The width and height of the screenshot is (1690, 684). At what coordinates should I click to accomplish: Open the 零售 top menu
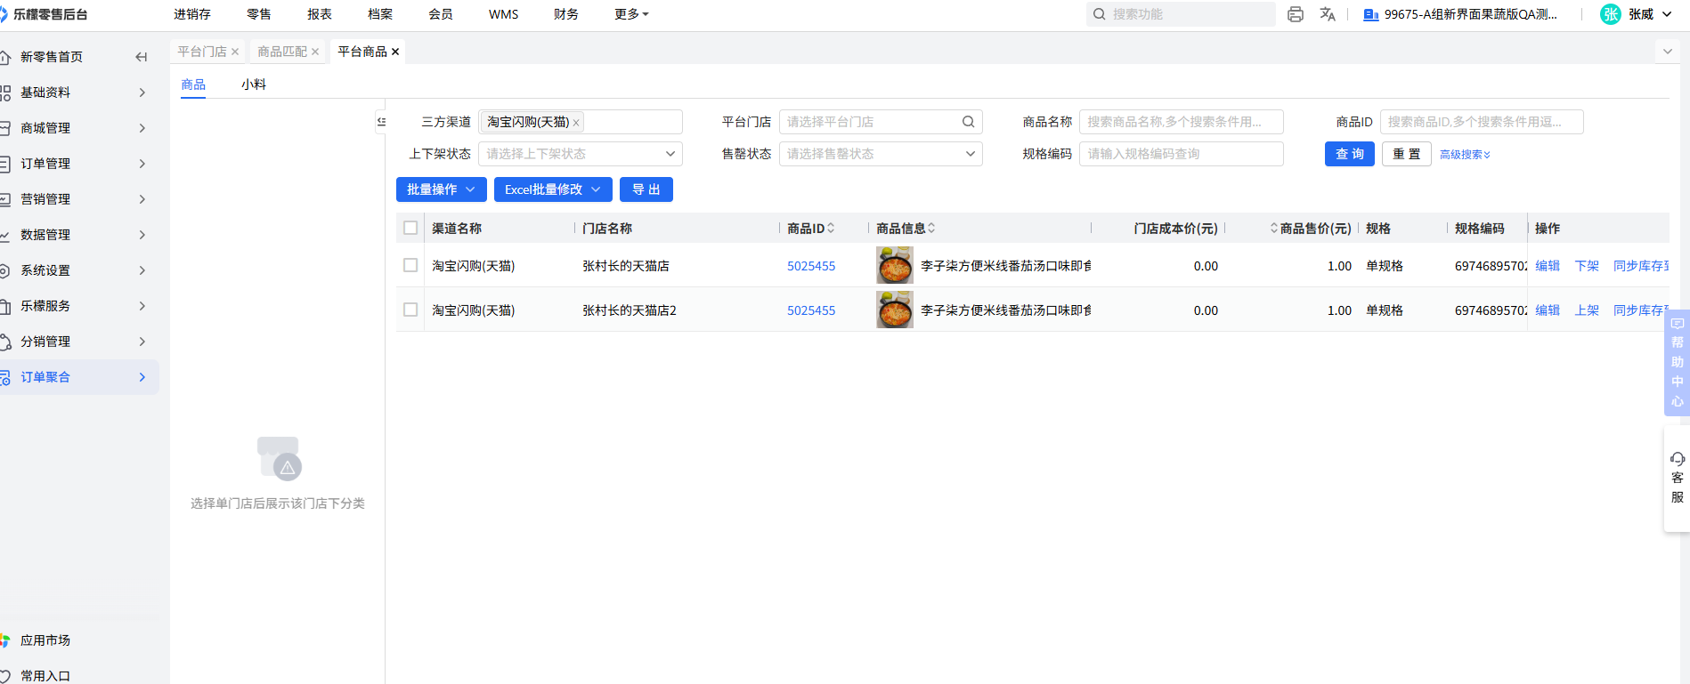[x=259, y=14]
